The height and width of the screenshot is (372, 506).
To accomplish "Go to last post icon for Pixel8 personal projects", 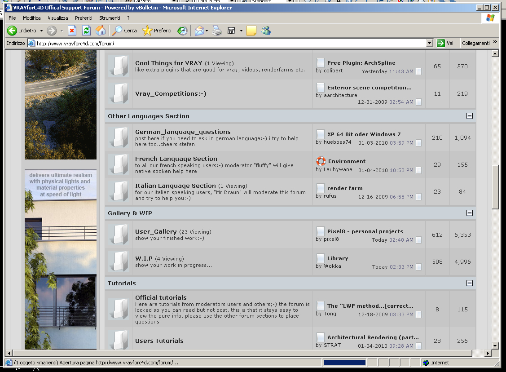I will point(418,240).
